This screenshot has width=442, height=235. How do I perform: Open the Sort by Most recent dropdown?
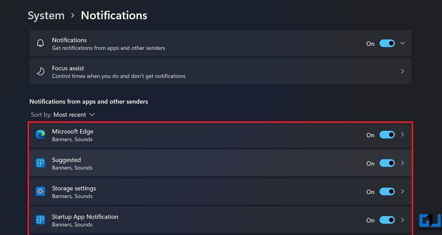point(63,115)
